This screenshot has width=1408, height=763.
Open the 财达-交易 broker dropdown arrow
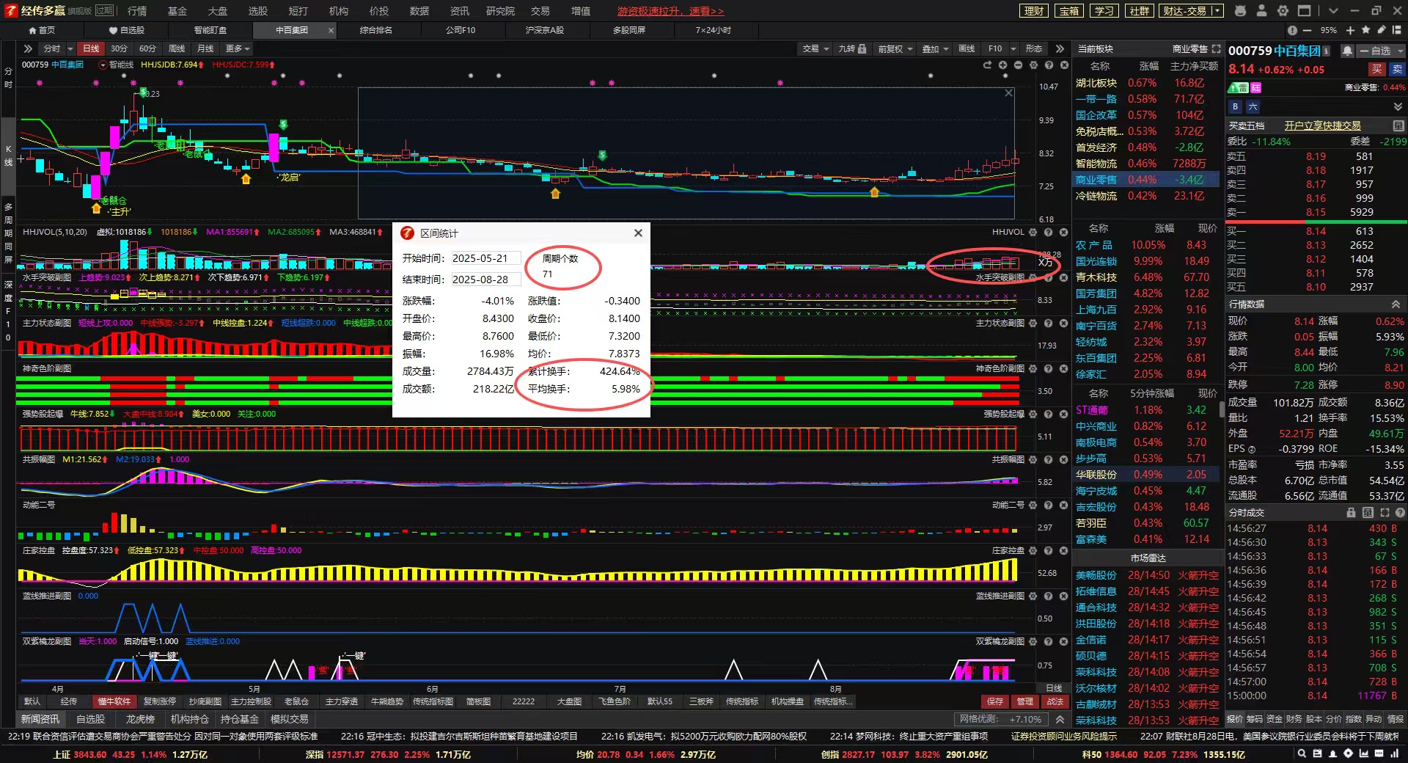[x=1217, y=11]
